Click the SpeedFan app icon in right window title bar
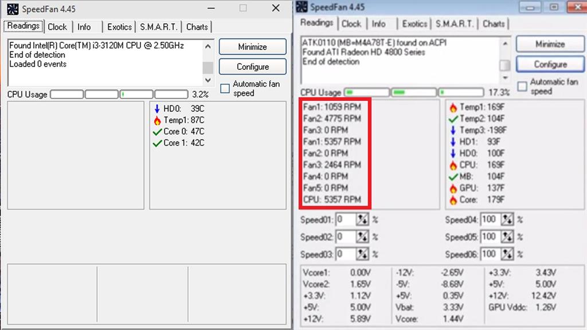Image resolution: width=587 pixels, height=330 pixels. point(302,7)
